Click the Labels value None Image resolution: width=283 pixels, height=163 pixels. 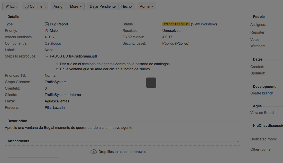[49, 50]
